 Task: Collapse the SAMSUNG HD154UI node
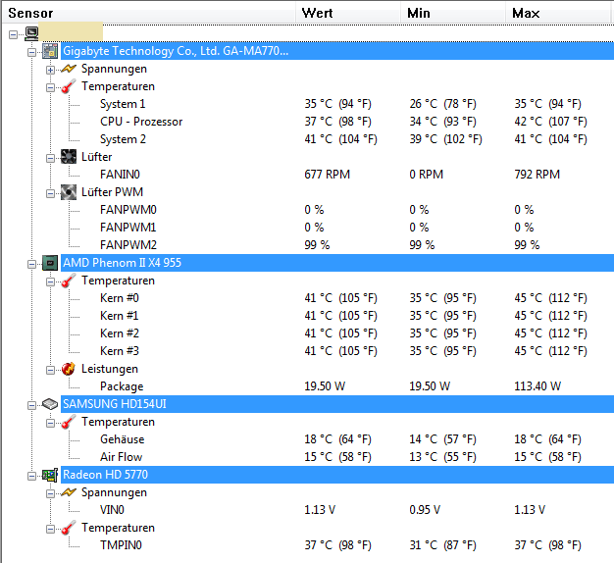point(31,405)
